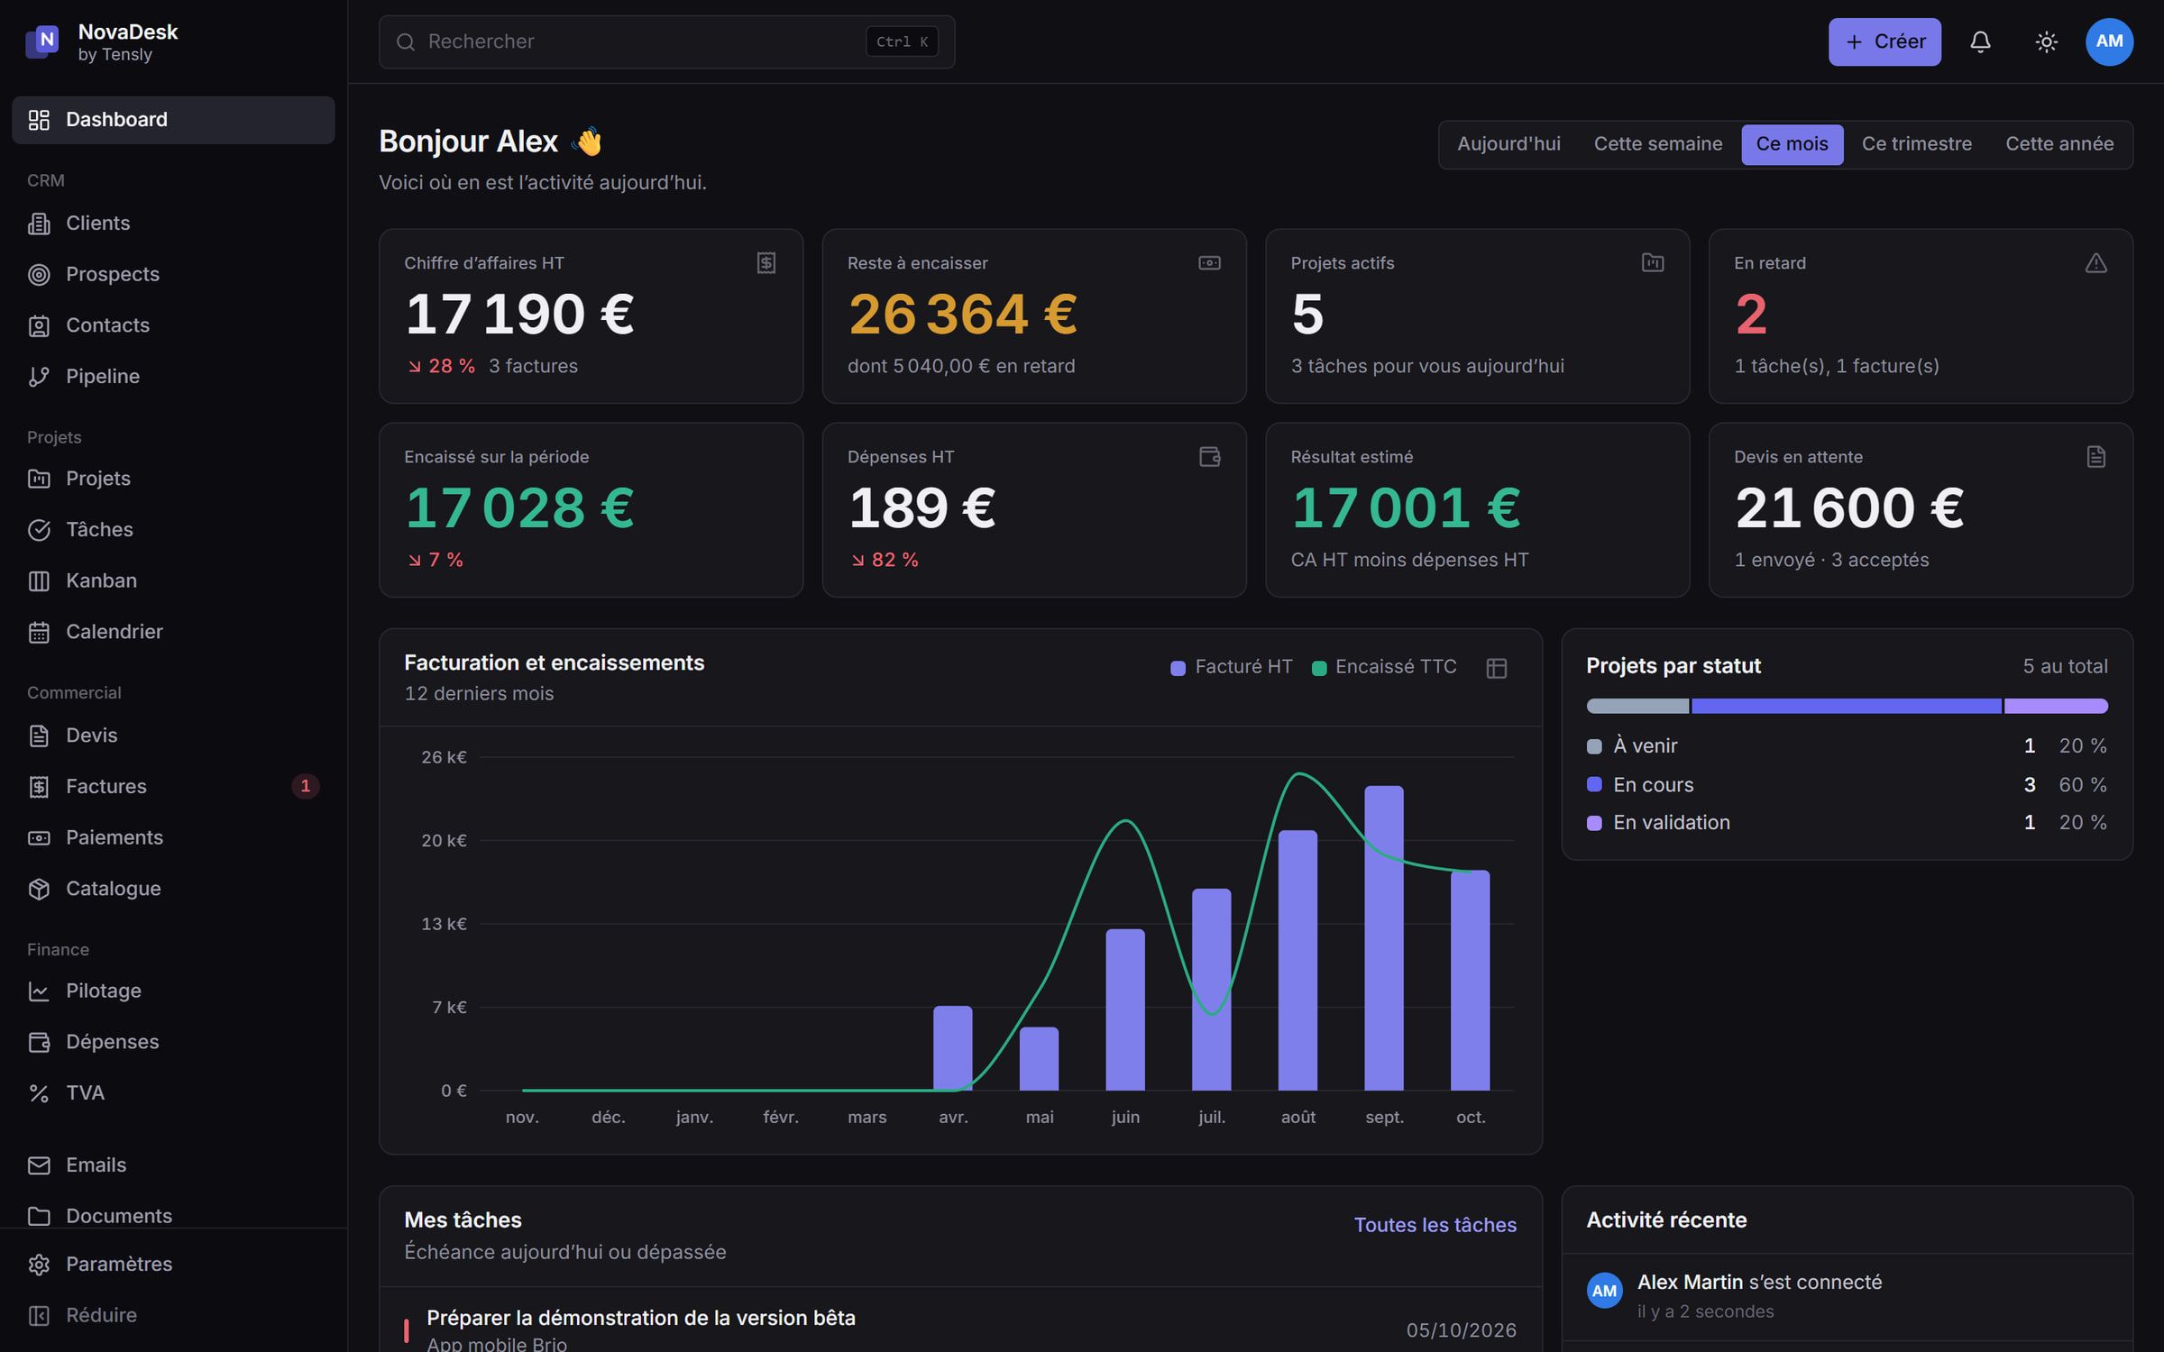Viewport: 2164px width, 1352px height.
Task: Focus the Rechercher search field
Action: click(x=666, y=41)
